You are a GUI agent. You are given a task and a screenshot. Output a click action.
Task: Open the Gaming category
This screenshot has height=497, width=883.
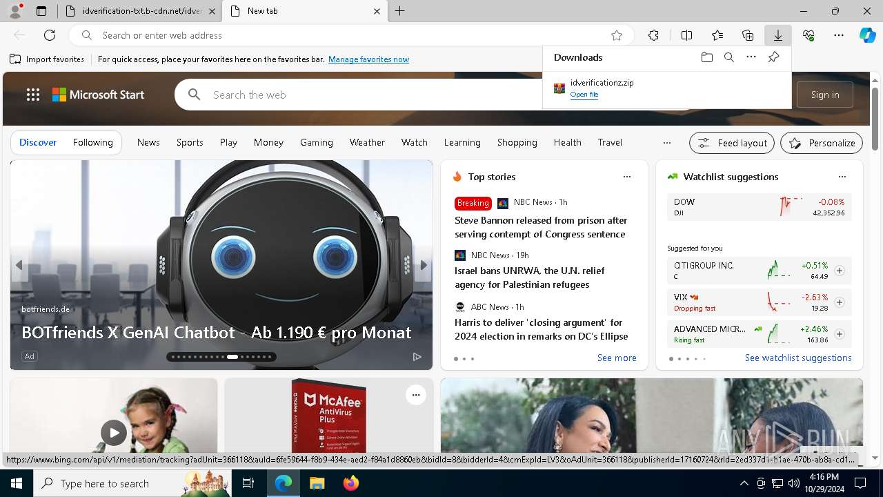pos(317,142)
